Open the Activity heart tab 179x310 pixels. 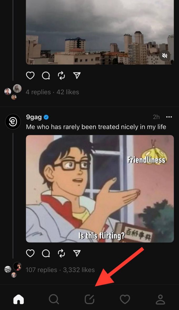(x=125, y=299)
